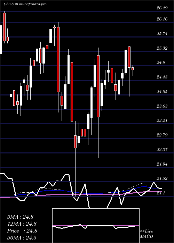Select the 24.48 price axis label
The image size is (174, 243).
[162, 77]
